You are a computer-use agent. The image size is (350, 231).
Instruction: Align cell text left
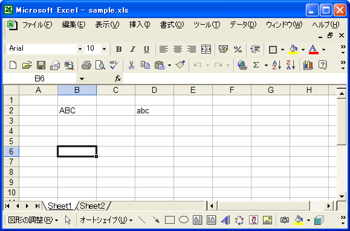164,49
